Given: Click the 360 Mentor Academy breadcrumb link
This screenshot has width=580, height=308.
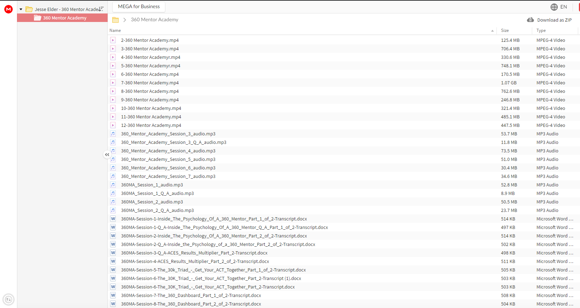Looking at the screenshot, I should (x=155, y=20).
